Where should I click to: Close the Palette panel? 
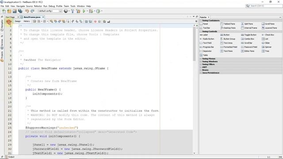(208, 17)
